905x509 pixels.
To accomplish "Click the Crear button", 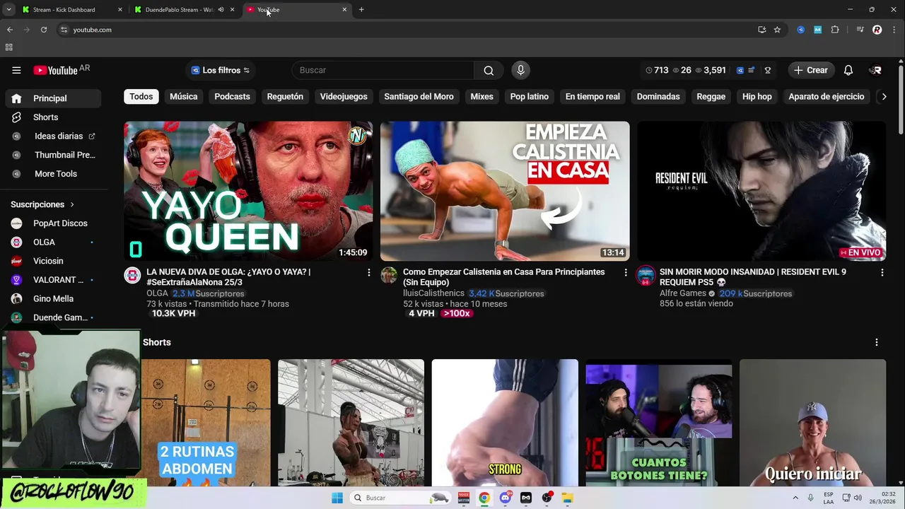I will coord(810,70).
